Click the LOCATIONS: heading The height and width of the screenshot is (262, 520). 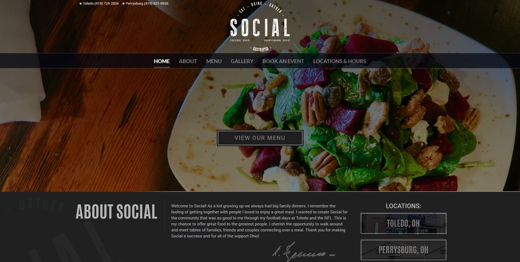403,206
